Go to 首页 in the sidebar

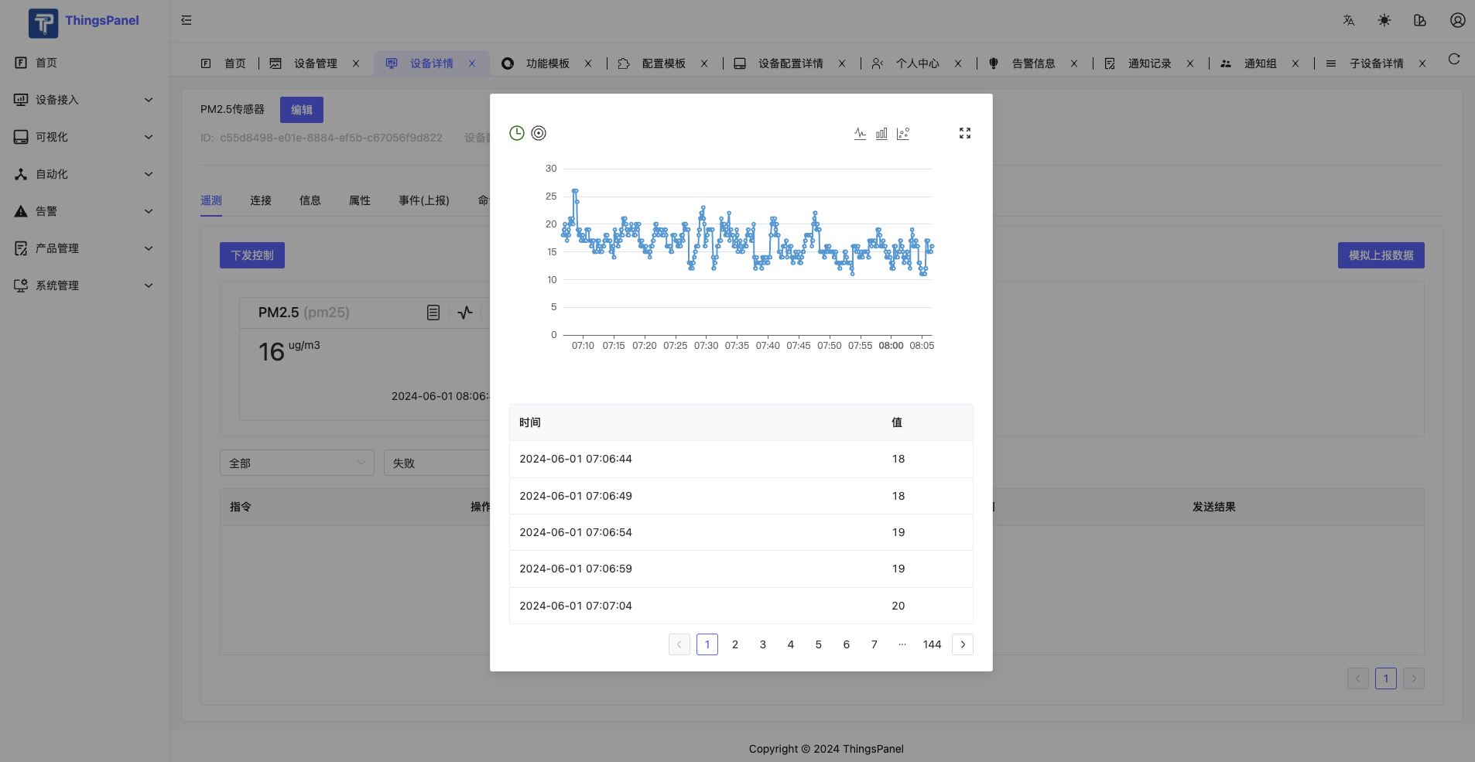click(84, 63)
